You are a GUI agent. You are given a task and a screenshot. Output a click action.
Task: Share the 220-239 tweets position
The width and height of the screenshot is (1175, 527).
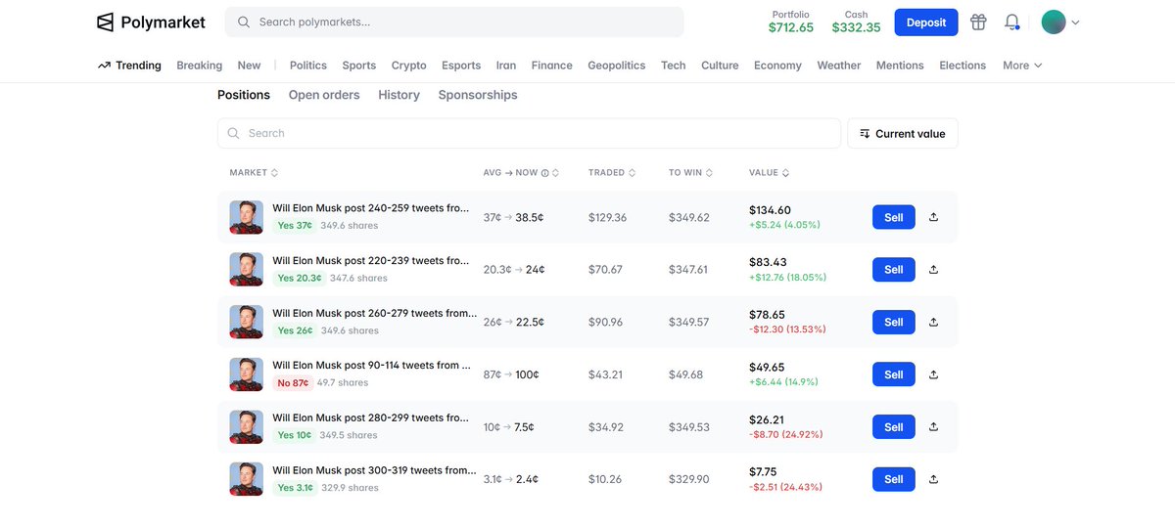[x=933, y=270]
